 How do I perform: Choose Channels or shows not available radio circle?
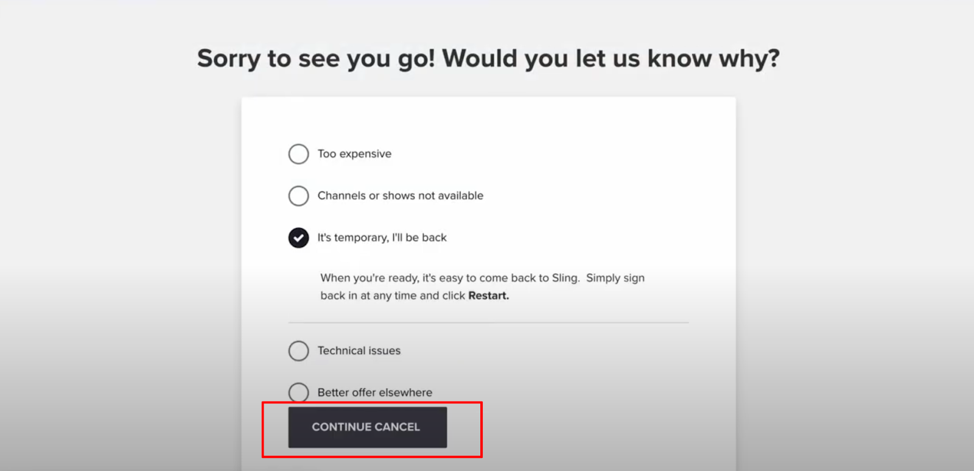(298, 196)
